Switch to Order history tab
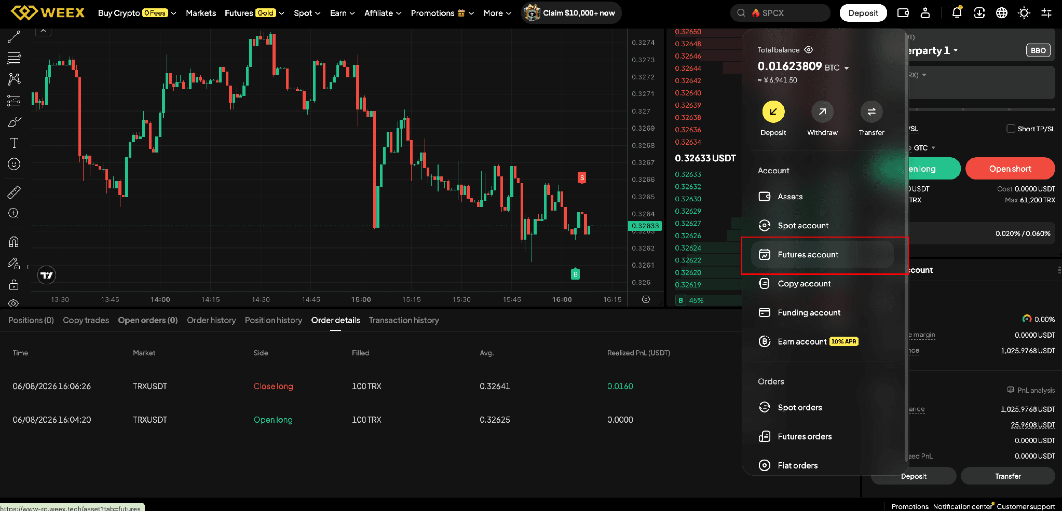Screen dimensions: 1062x511 click(x=211, y=320)
